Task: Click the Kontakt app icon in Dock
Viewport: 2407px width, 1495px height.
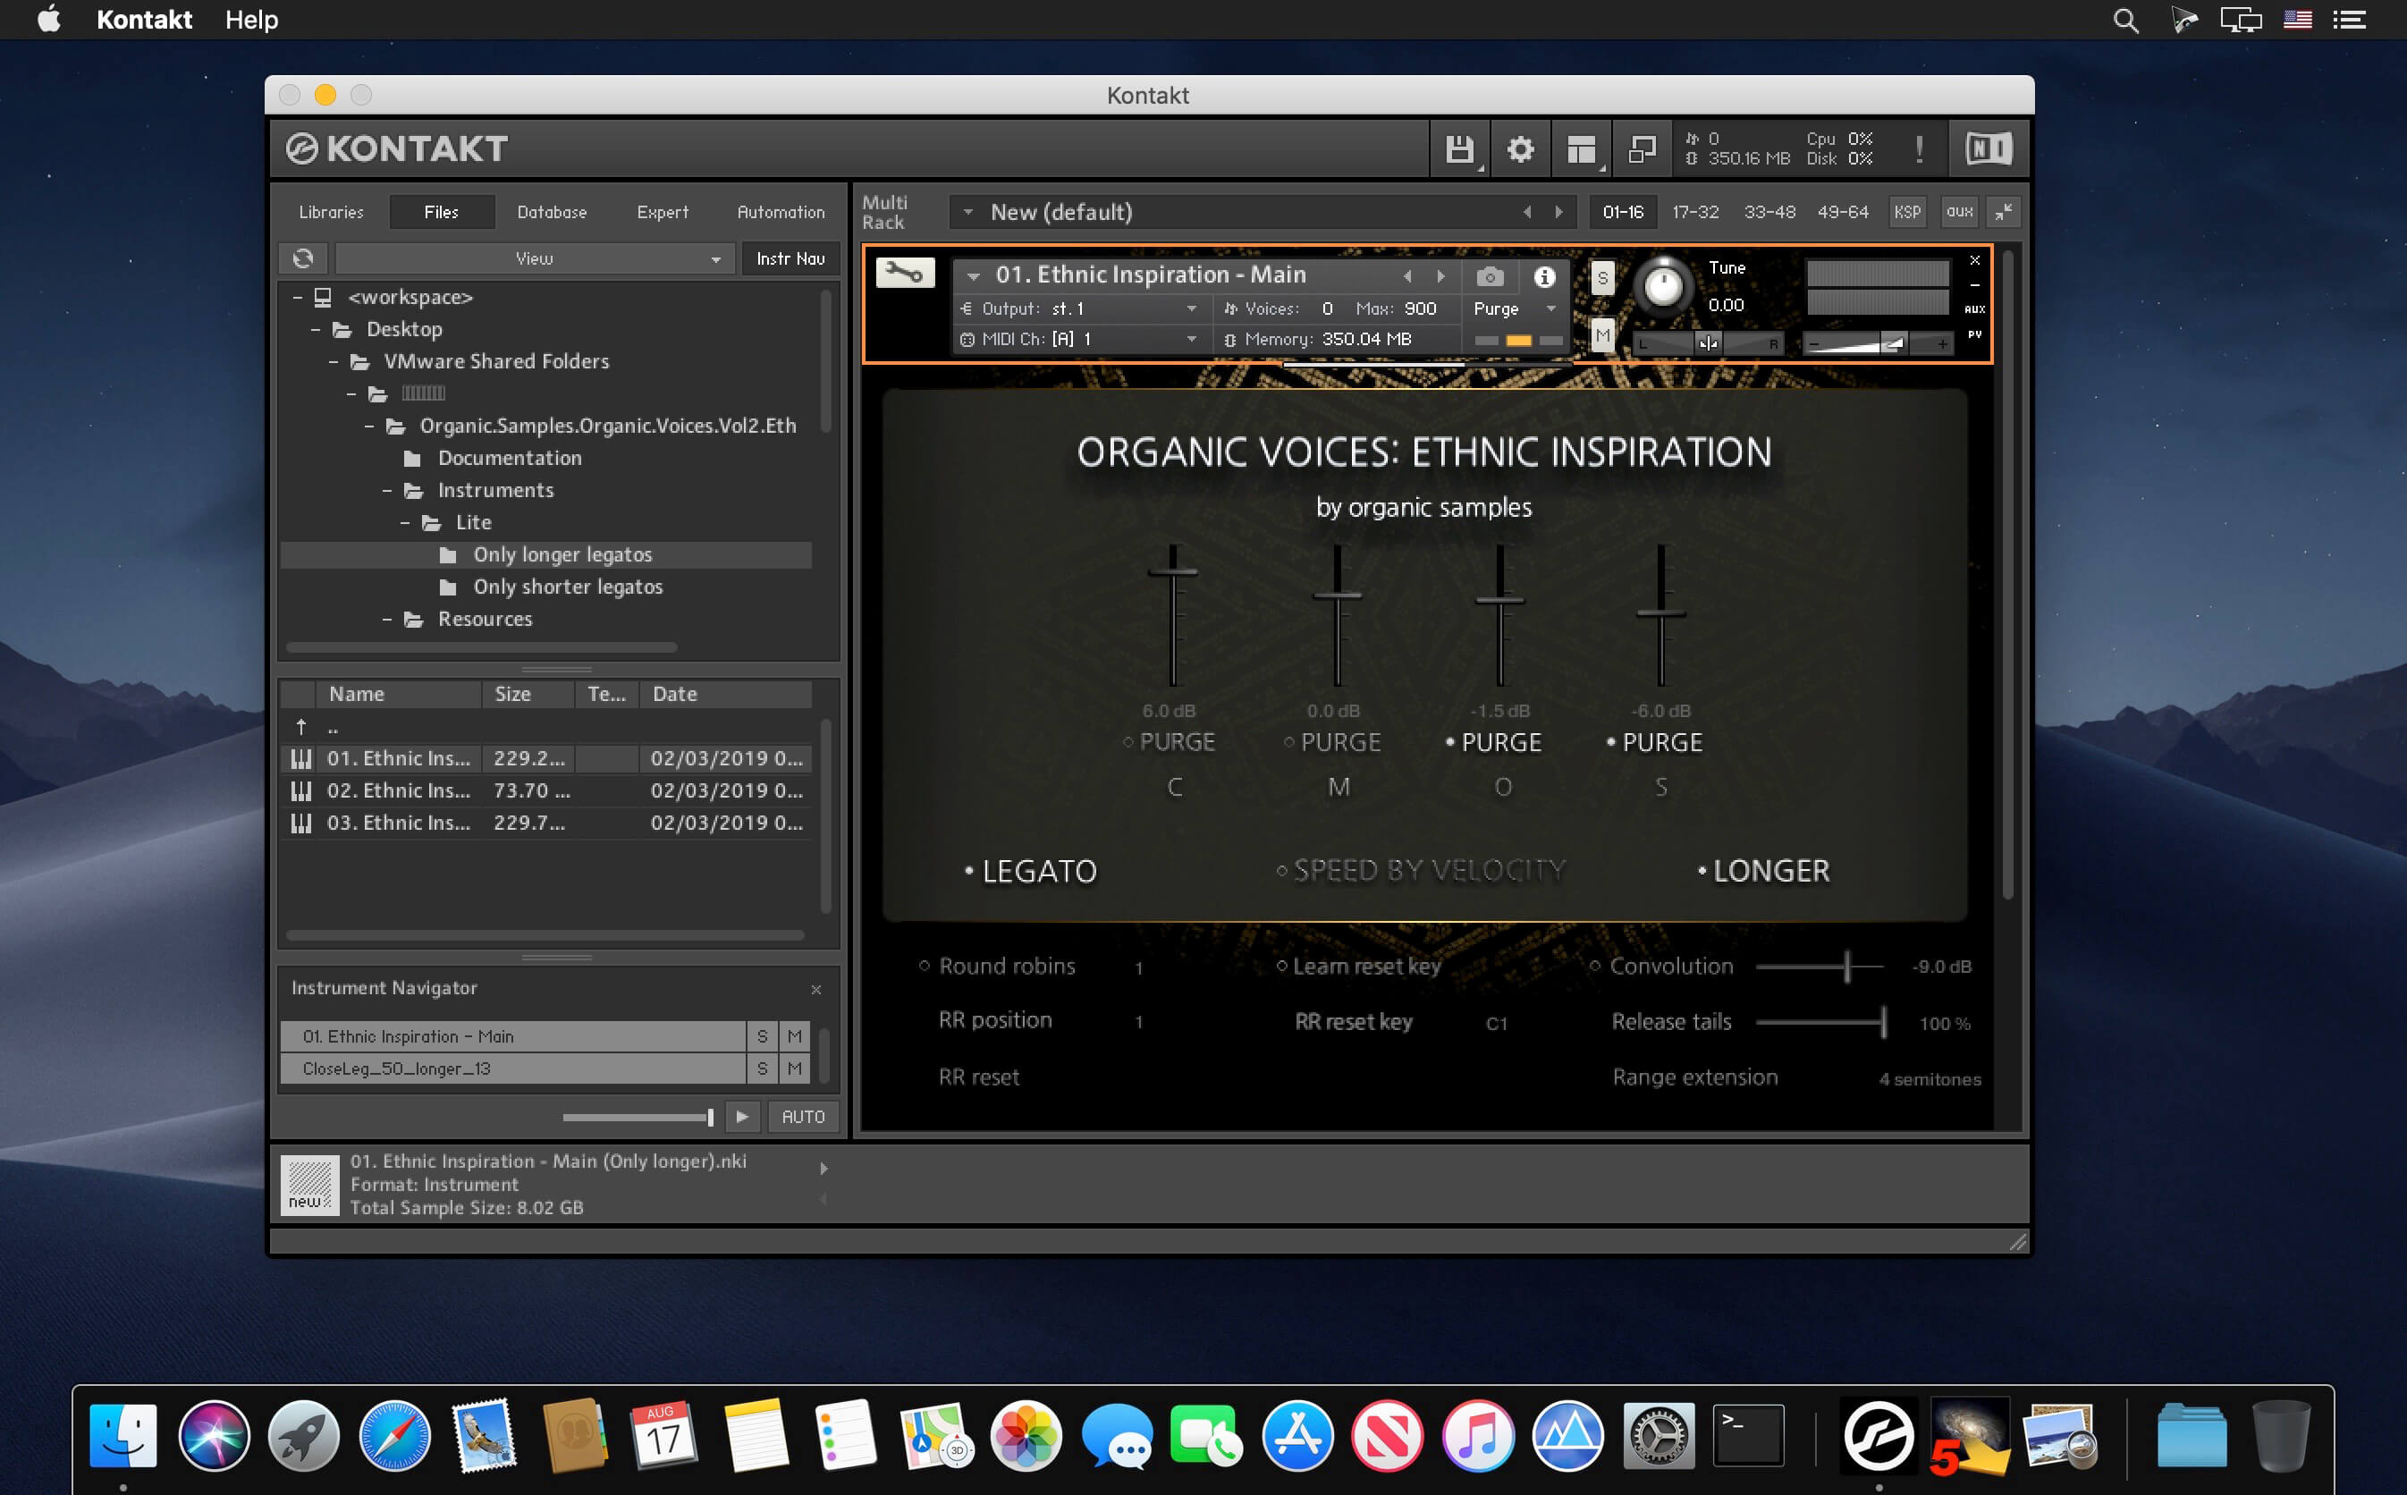Action: [x=1879, y=1436]
